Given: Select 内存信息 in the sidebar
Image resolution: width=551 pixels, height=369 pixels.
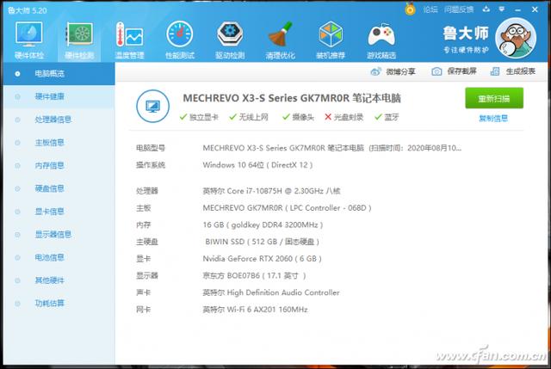Looking at the screenshot, I should pyautogui.click(x=59, y=165).
